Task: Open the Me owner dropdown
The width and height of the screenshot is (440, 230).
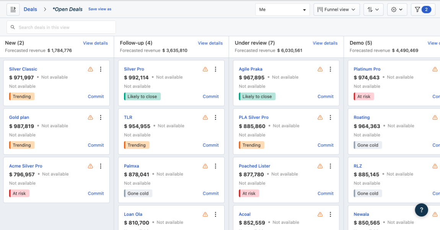Action: 282,10
